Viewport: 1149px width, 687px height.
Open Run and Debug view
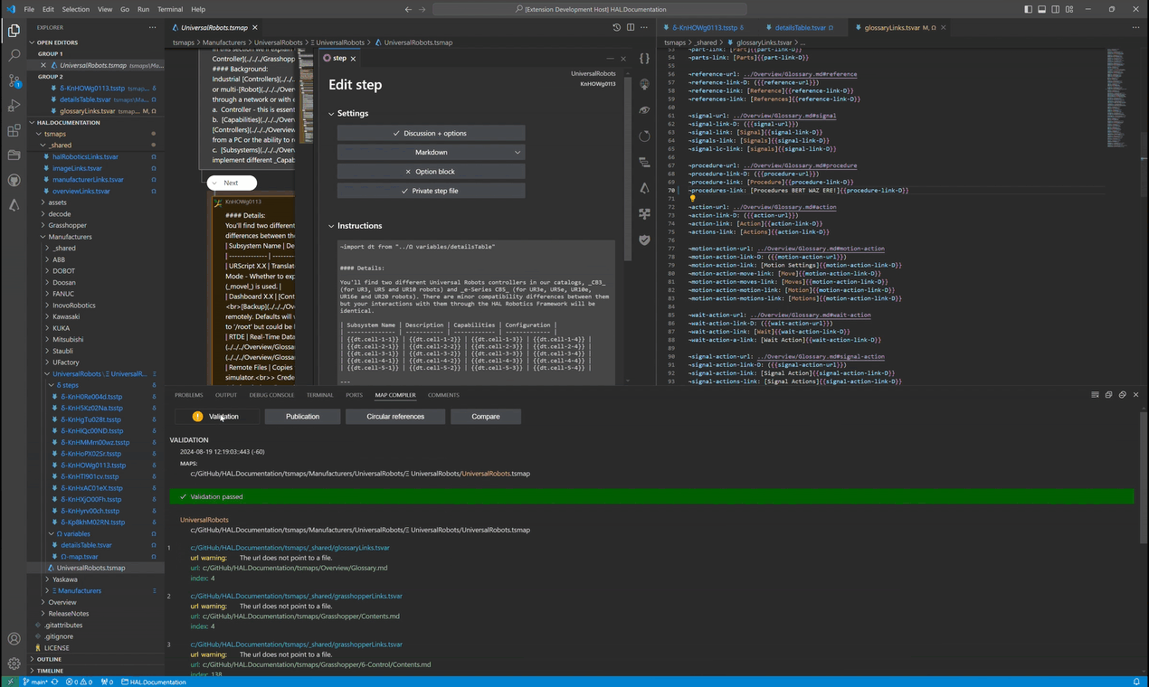pyautogui.click(x=14, y=106)
